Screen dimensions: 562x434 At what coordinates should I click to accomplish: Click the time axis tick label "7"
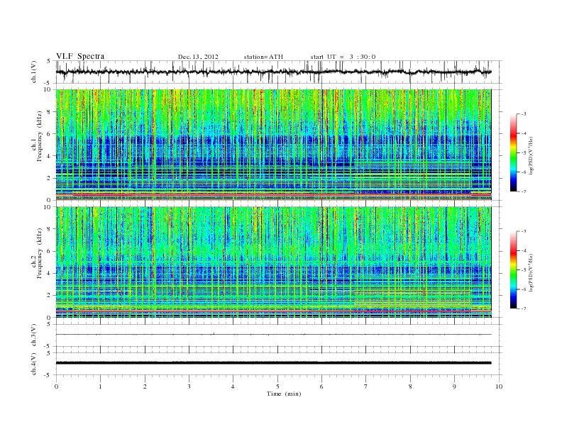pos(366,386)
